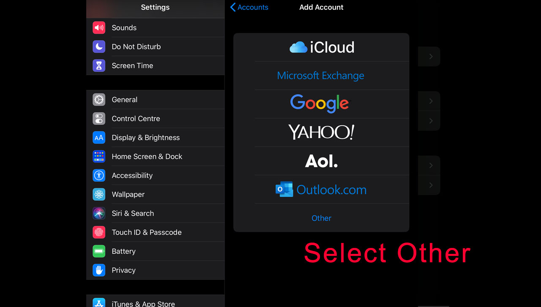Choose the iCloud account option

point(321,47)
